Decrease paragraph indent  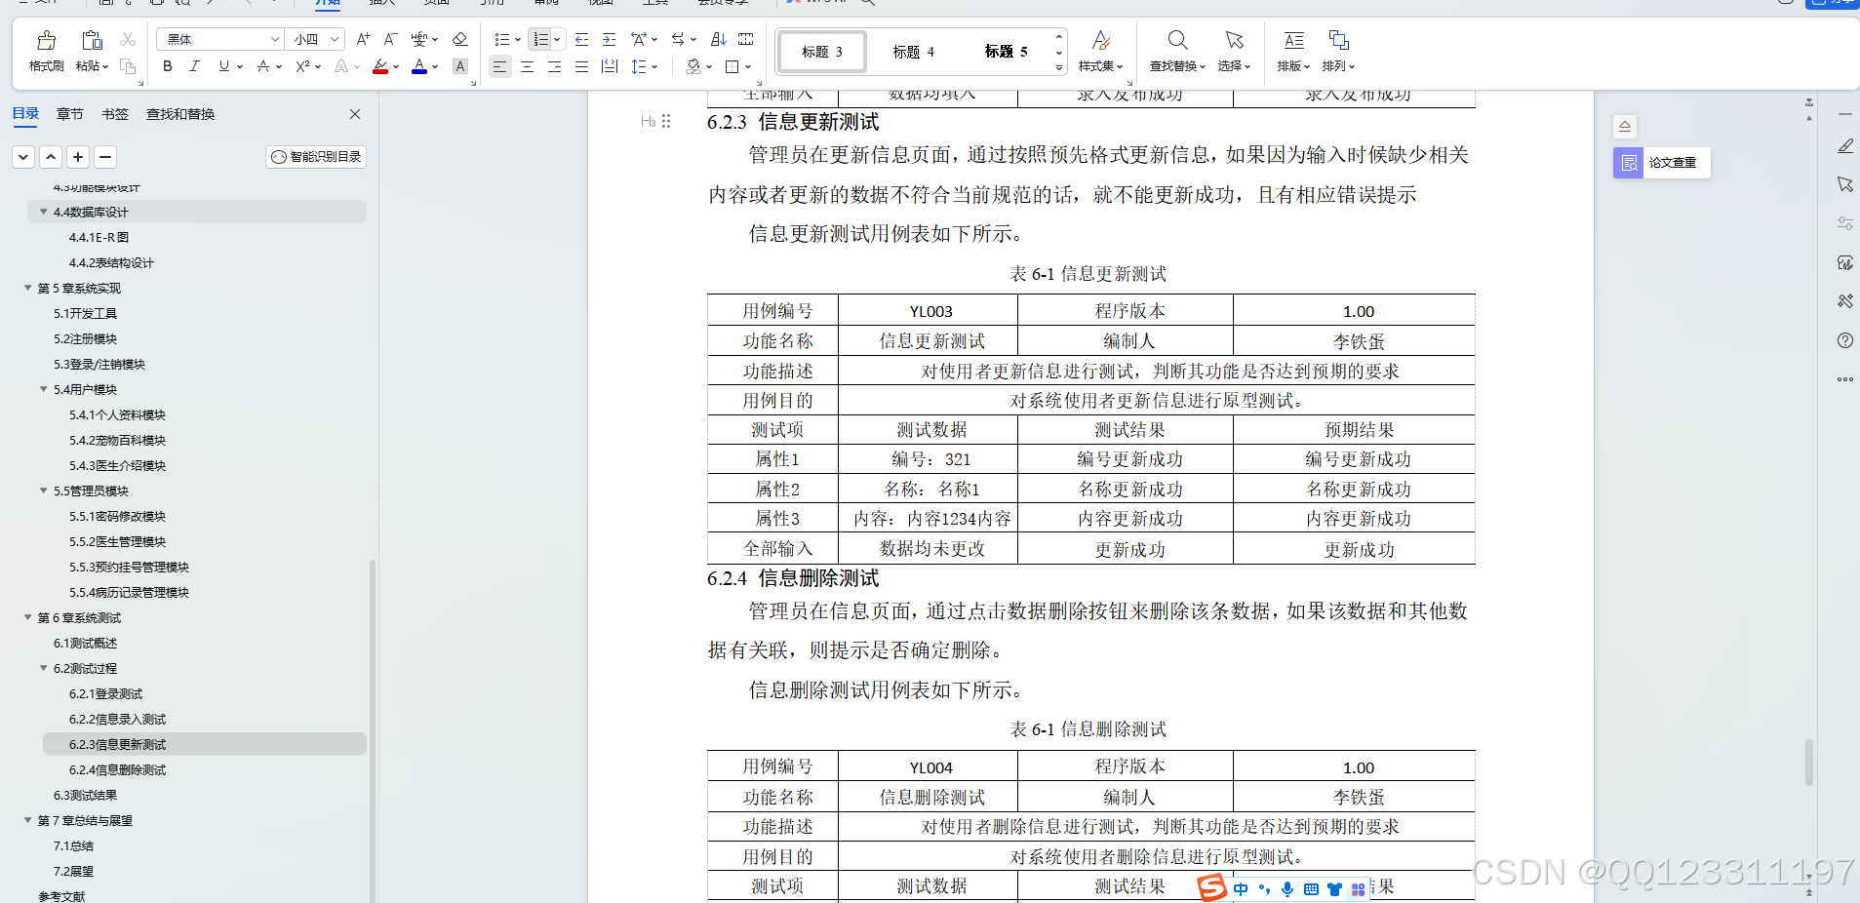coord(581,39)
